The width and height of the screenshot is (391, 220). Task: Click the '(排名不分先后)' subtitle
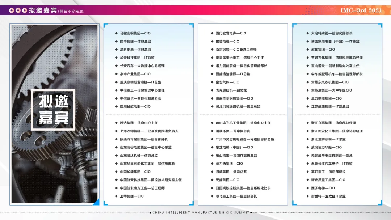coord(71,11)
